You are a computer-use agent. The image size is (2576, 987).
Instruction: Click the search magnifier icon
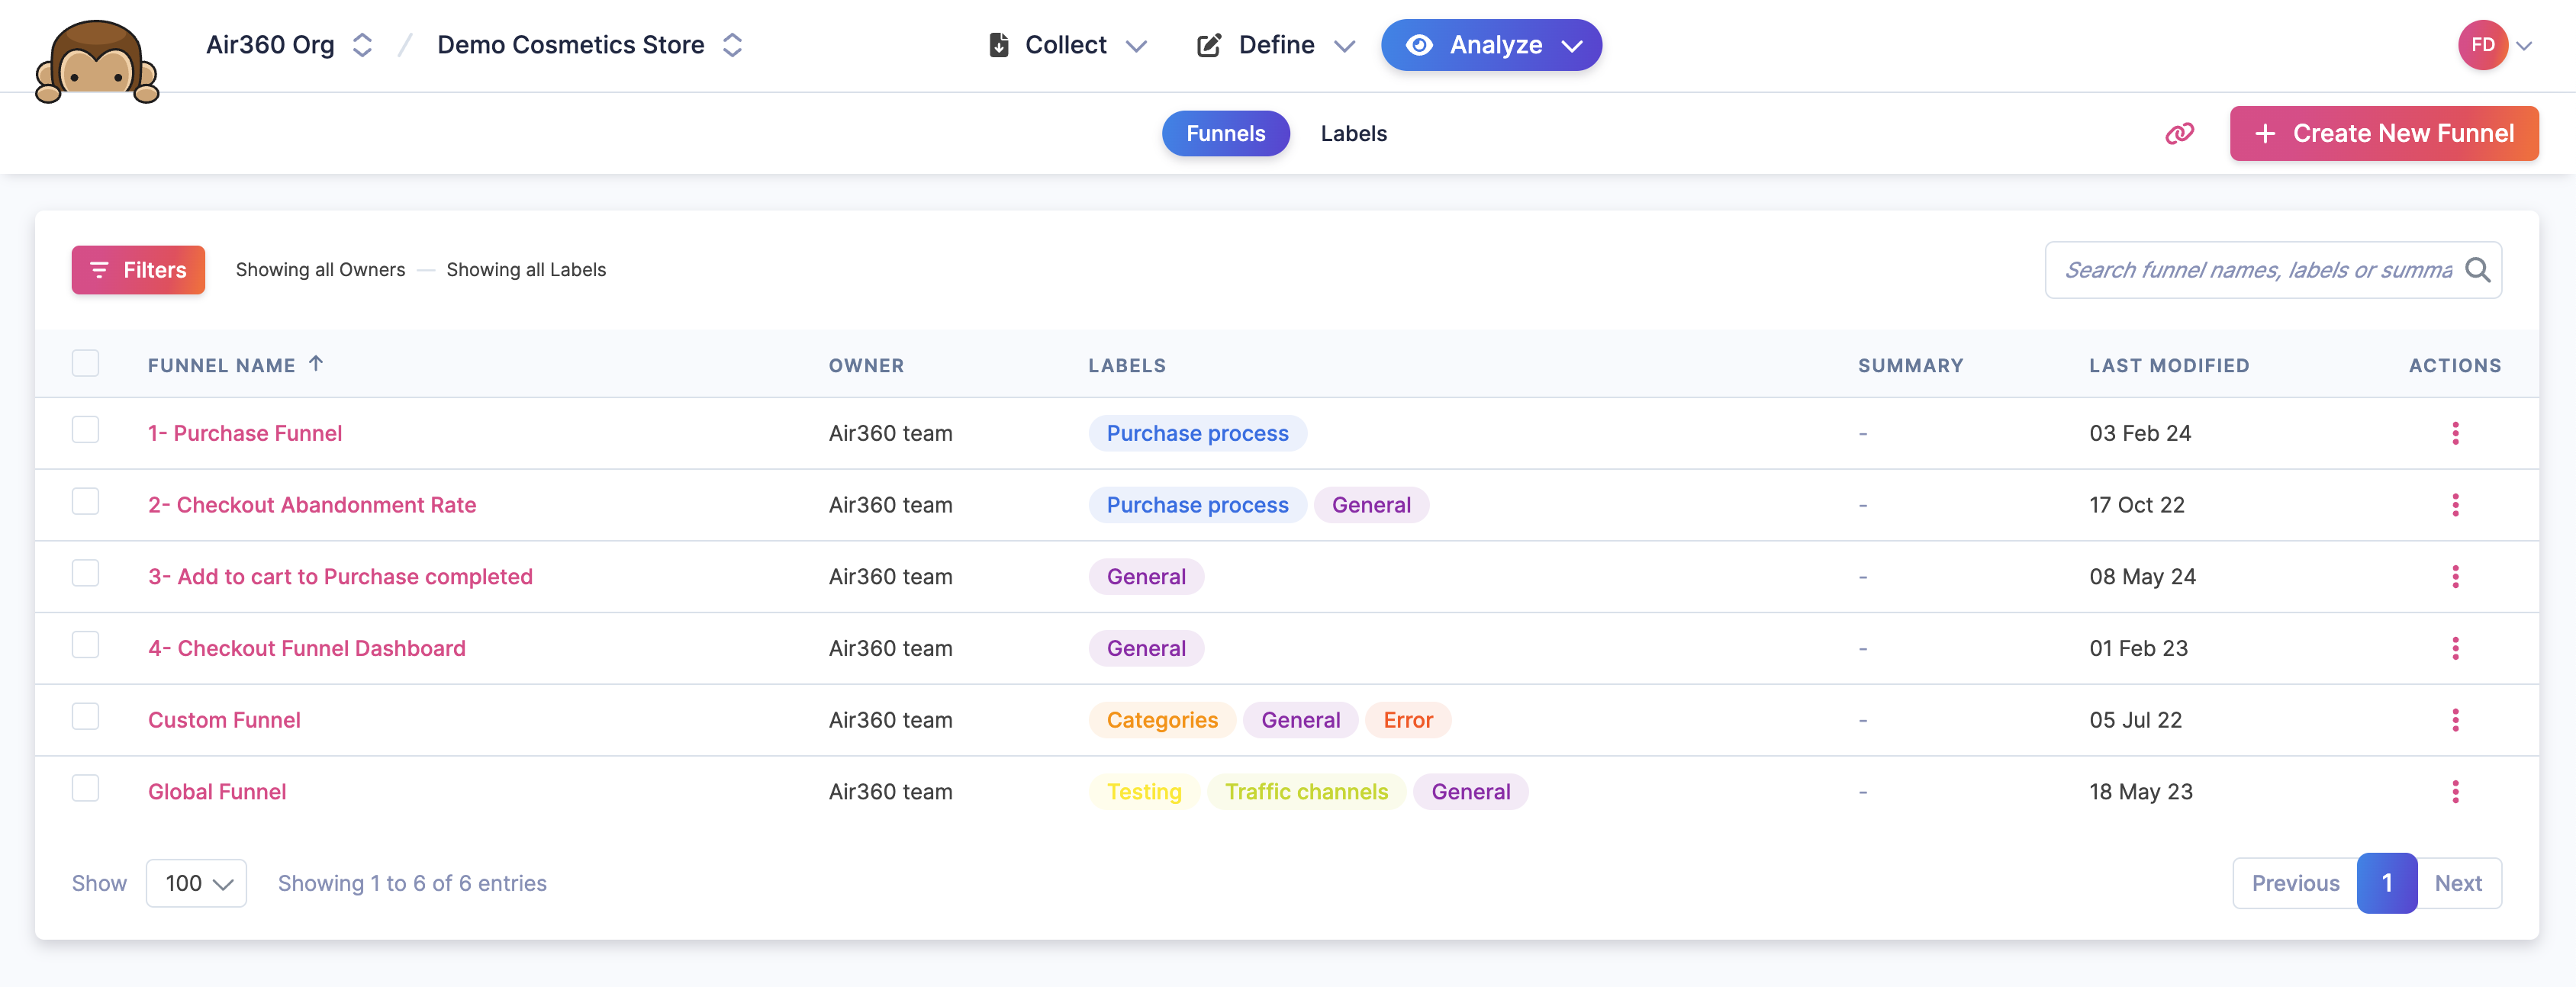click(2477, 270)
